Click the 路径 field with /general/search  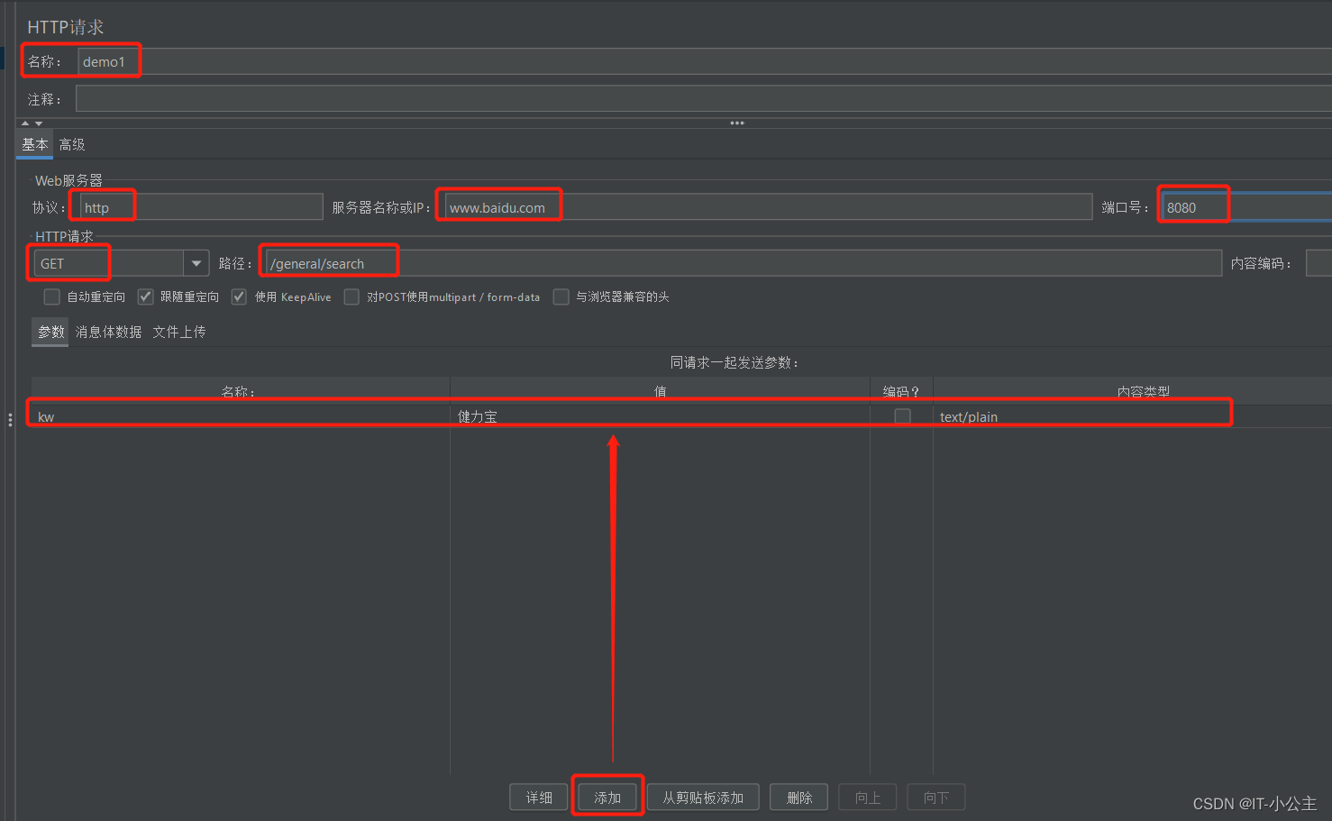[744, 263]
